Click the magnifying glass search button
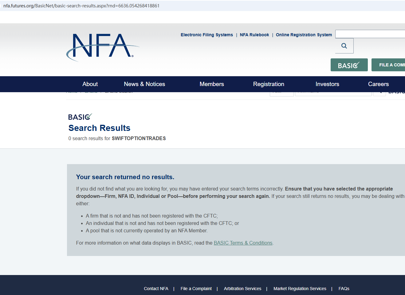The image size is (405, 295). [x=344, y=46]
